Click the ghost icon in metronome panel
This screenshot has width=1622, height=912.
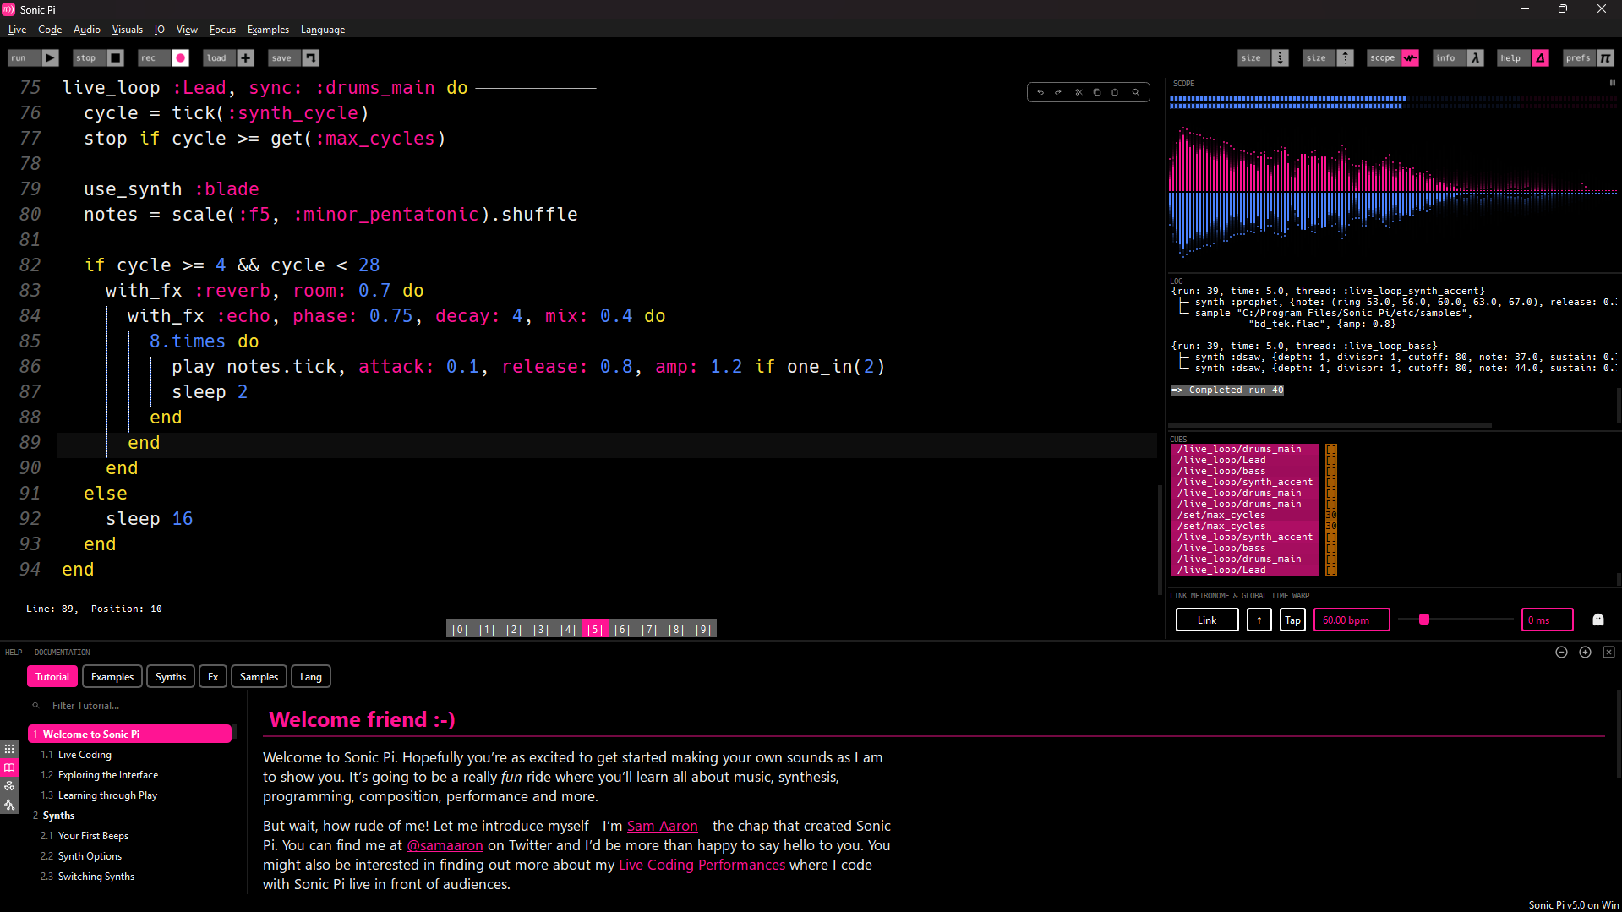[1598, 620]
